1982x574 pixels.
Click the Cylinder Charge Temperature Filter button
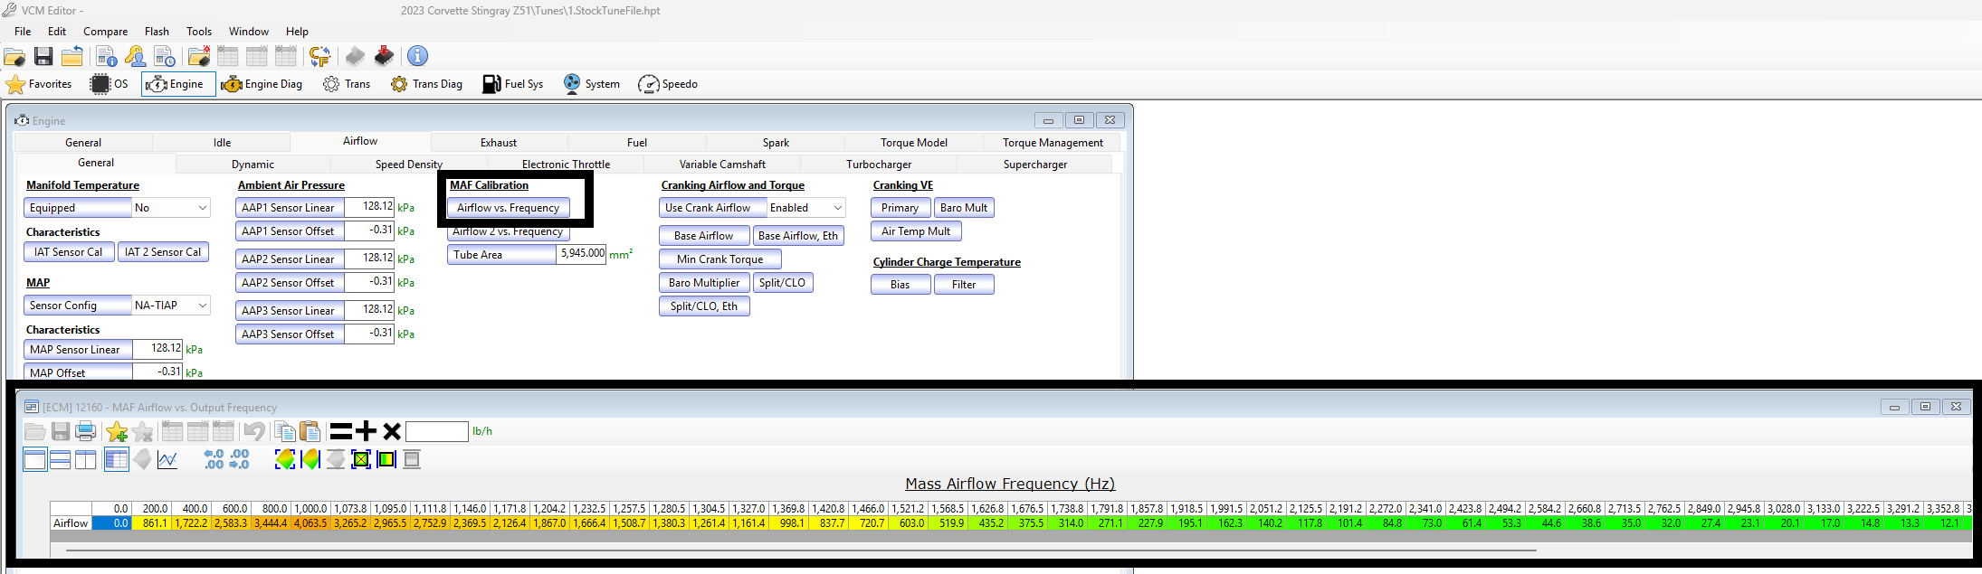tap(964, 285)
